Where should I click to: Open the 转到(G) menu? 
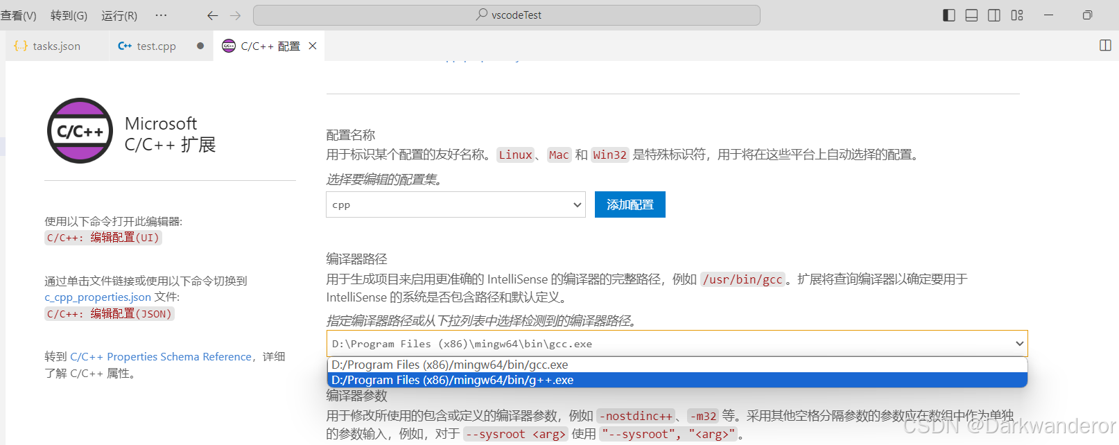(69, 15)
